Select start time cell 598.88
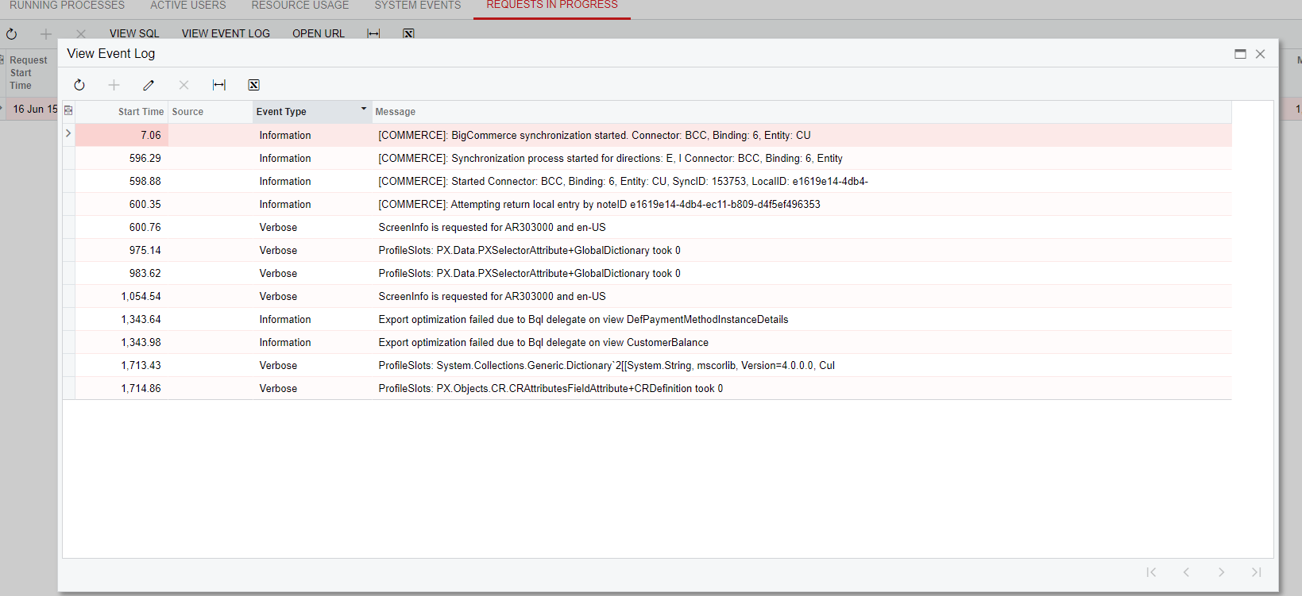Image resolution: width=1302 pixels, height=596 pixels. [122, 182]
